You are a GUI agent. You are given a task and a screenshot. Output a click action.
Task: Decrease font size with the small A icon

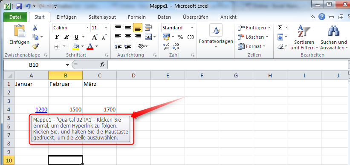tap(104, 37)
